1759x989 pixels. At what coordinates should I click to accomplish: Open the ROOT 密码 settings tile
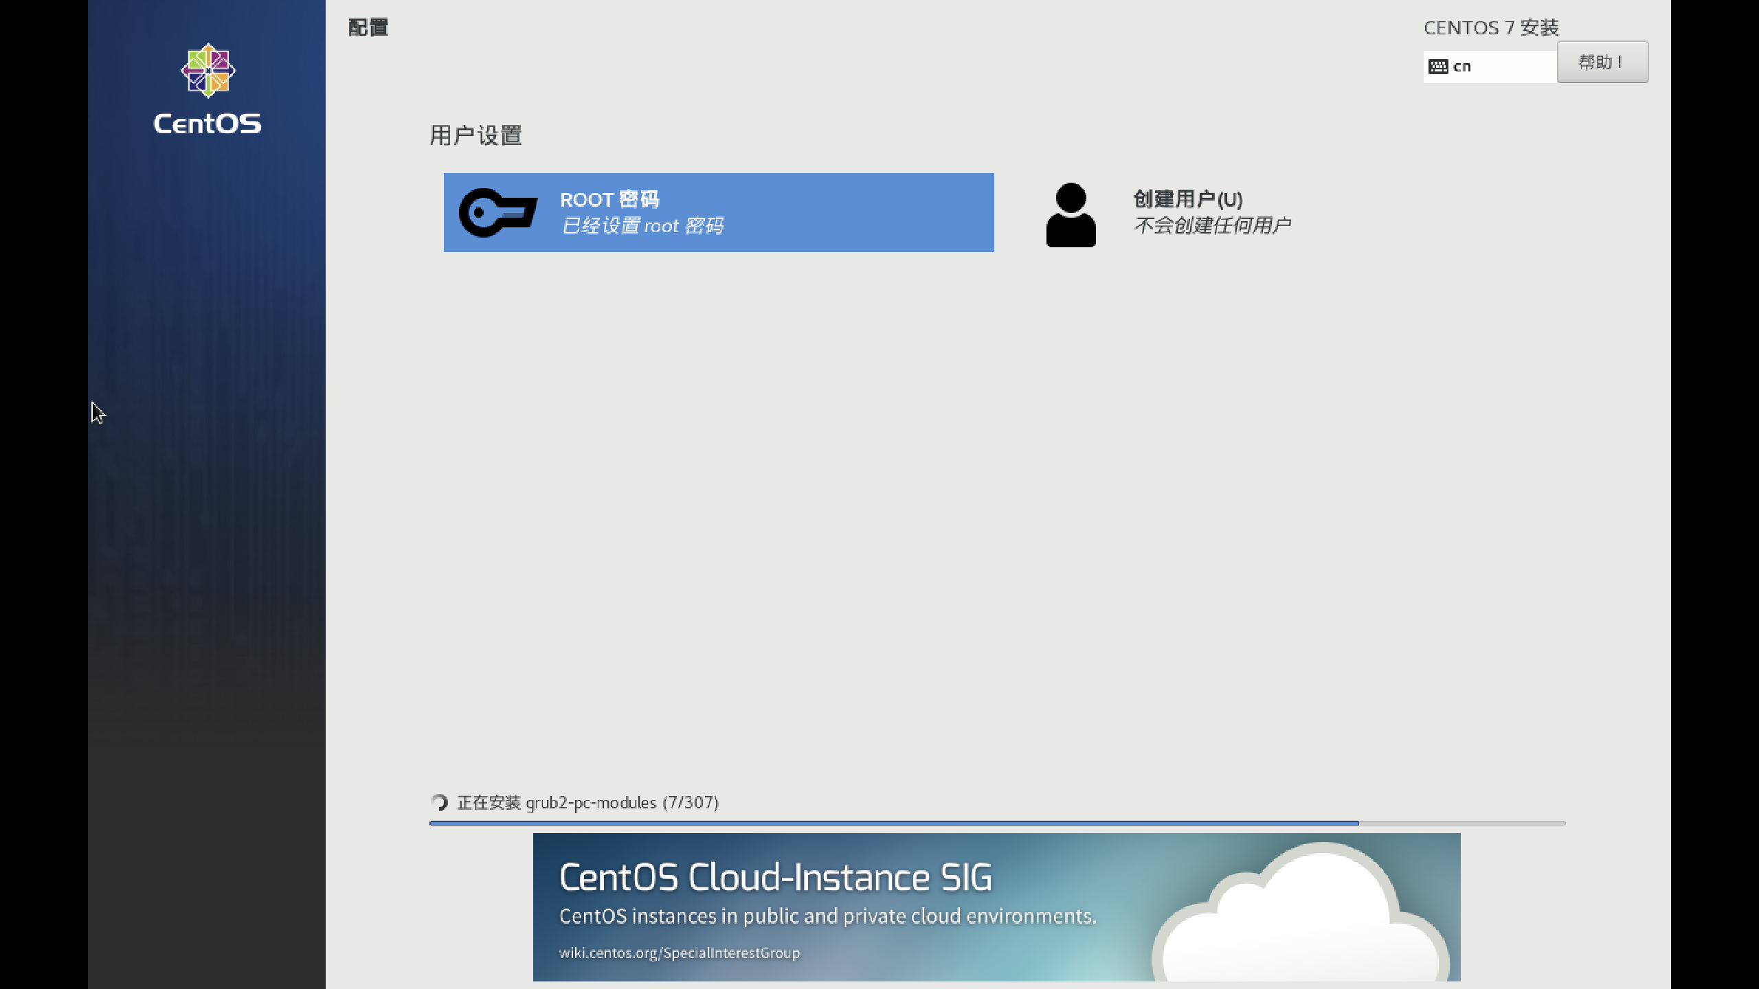pos(718,212)
